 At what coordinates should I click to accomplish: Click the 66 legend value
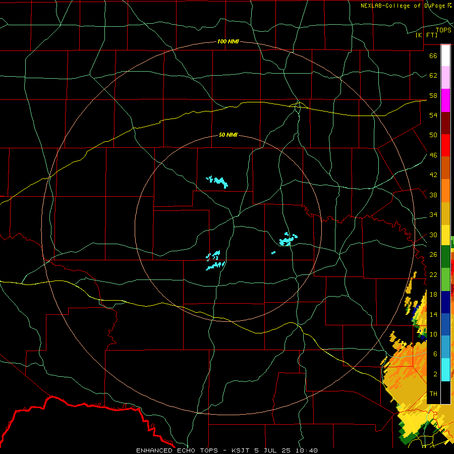(x=433, y=55)
